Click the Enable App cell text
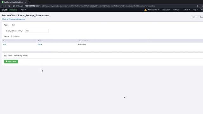This screenshot has height=114, width=203. (82, 44)
